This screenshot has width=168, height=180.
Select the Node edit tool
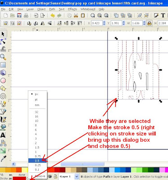coord(3,41)
